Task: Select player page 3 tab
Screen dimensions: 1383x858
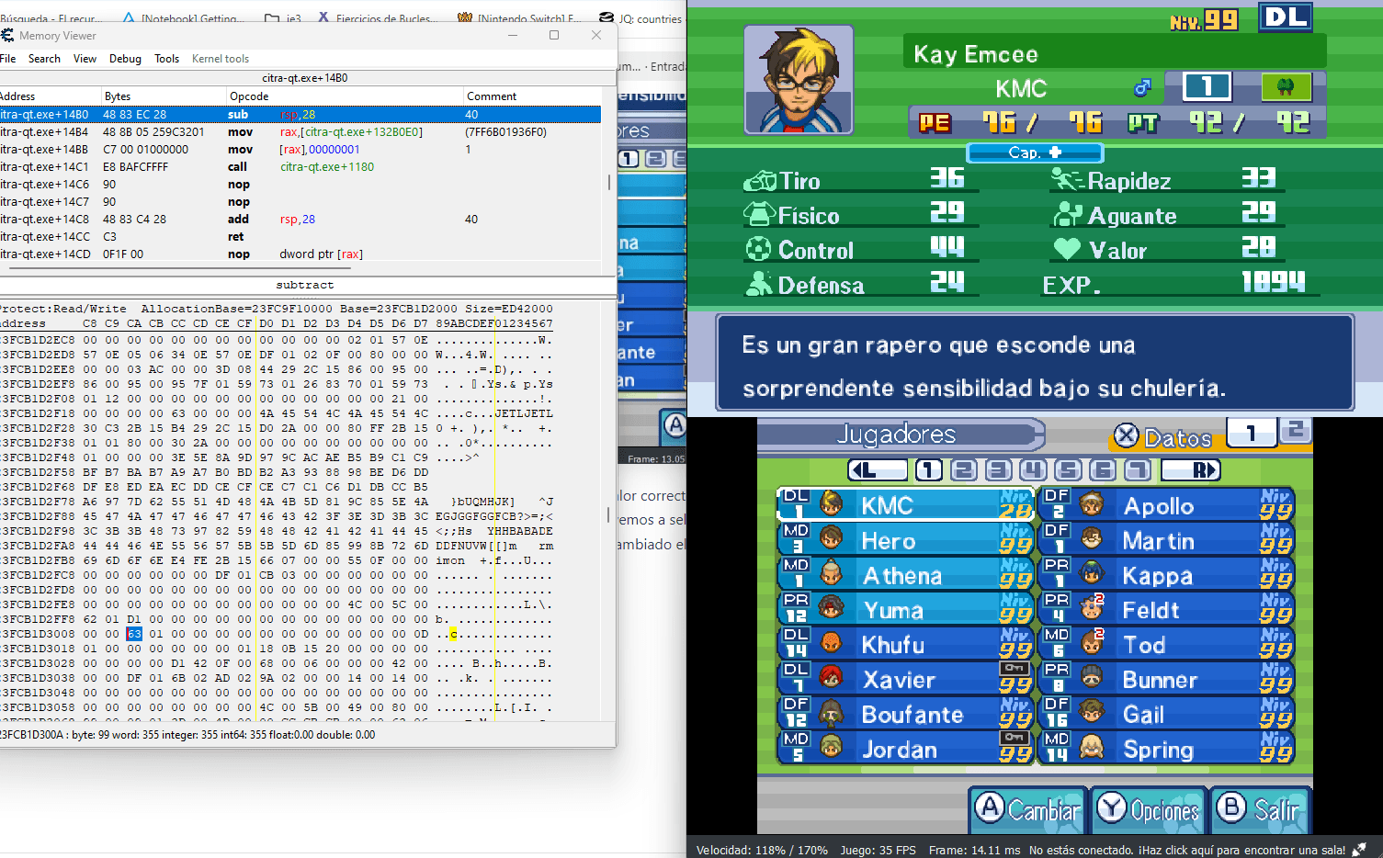Action: coord(999,470)
